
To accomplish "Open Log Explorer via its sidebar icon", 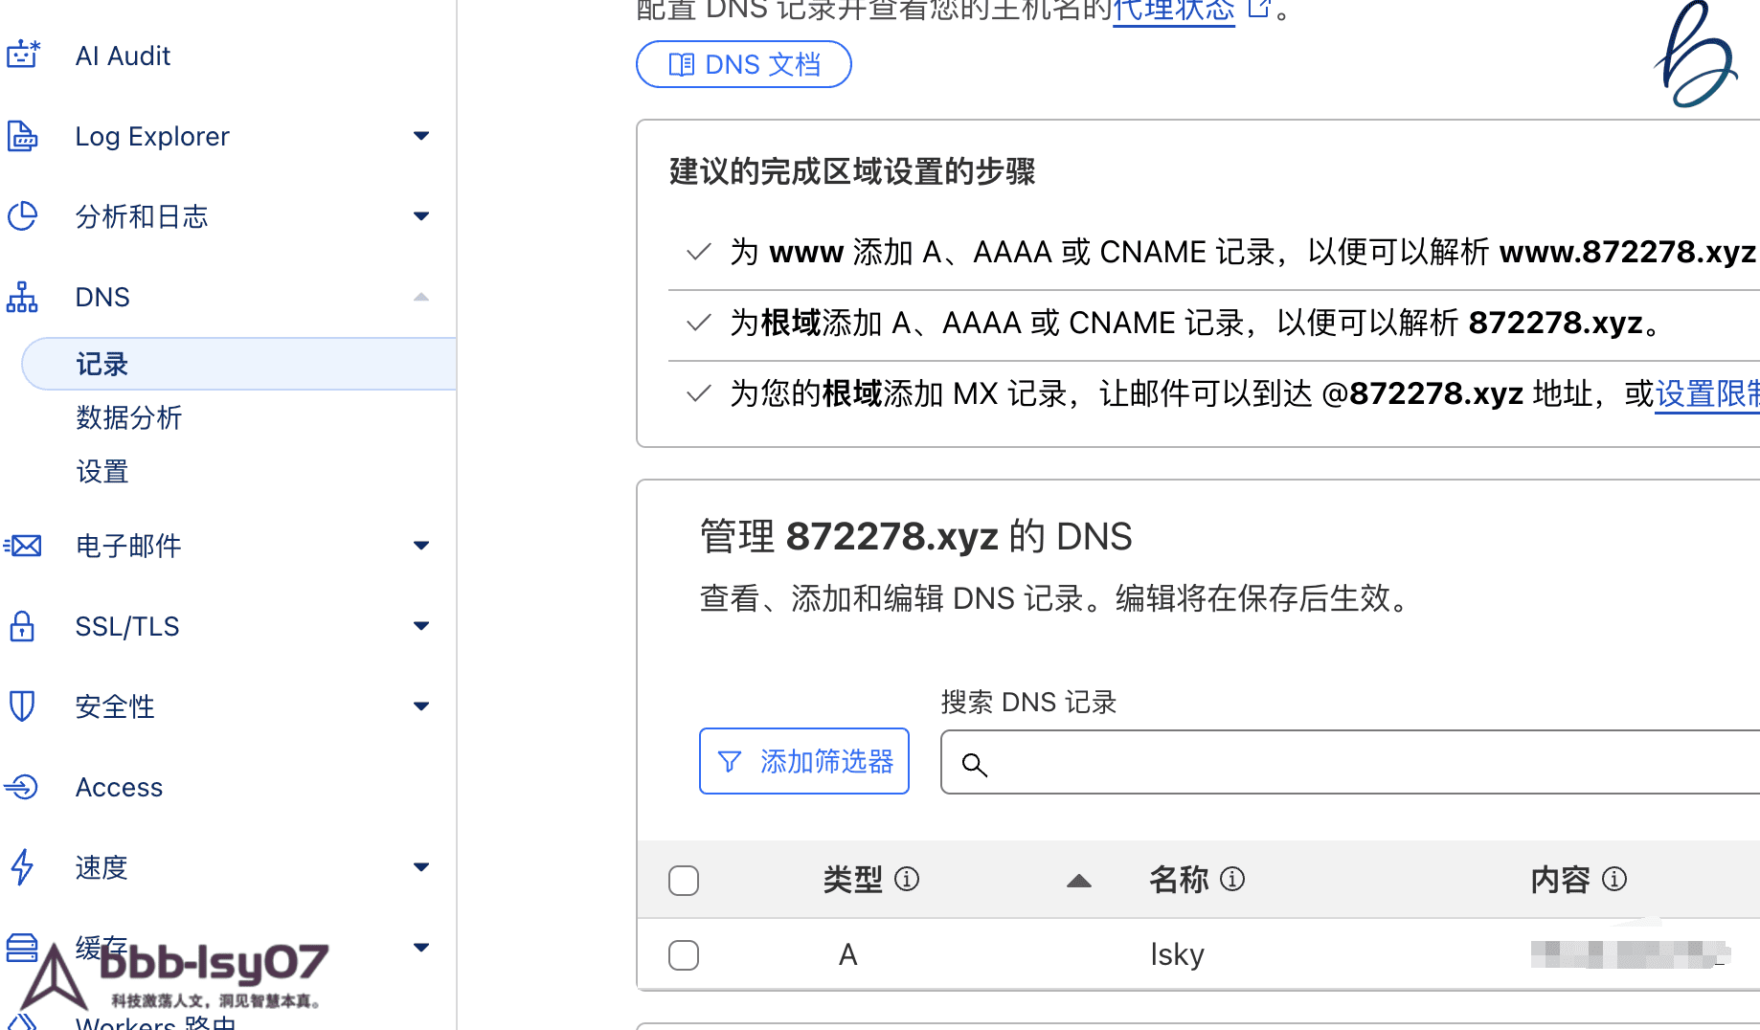I will click(x=23, y=136).
